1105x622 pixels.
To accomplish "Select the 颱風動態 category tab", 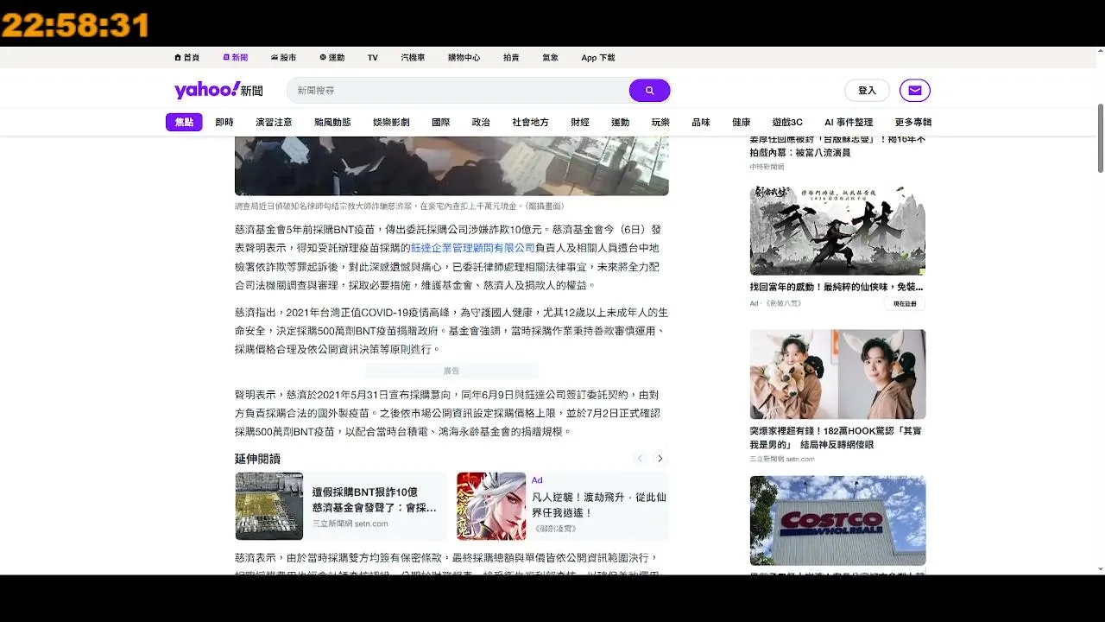I will coord(332,122).
